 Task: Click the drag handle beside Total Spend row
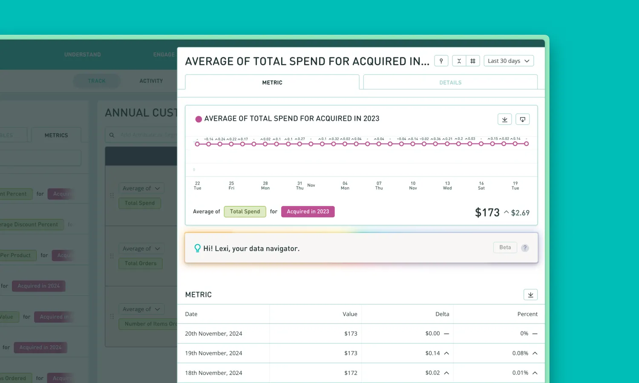[112, 195]
